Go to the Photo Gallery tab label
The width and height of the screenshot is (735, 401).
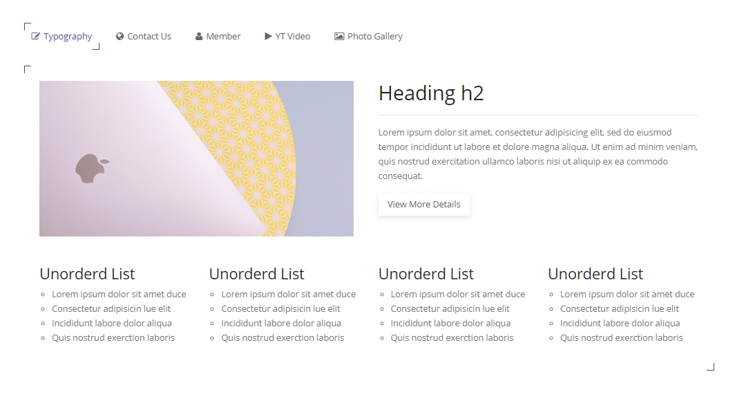coord(375,37)
